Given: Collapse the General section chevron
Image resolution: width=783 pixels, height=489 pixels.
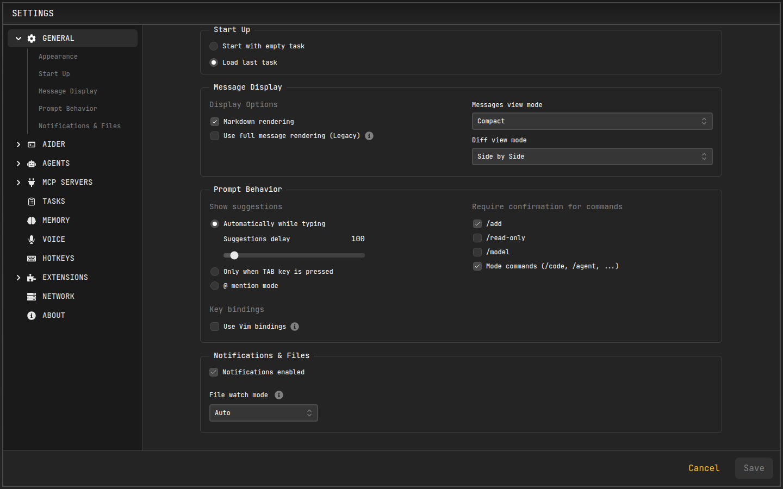Looking at the screenshot, I should coord(18,39).
